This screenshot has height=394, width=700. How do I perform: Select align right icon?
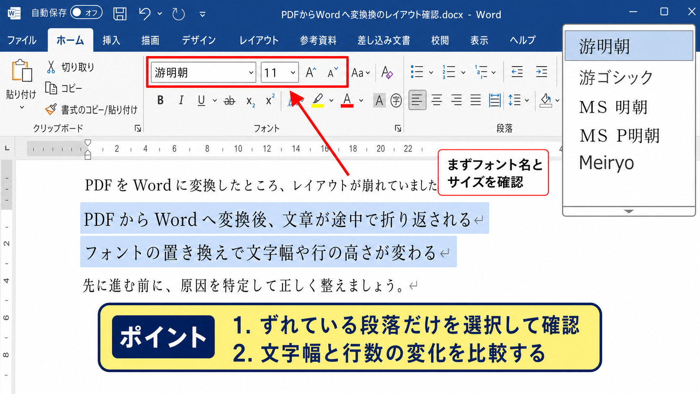click(456, 100)
